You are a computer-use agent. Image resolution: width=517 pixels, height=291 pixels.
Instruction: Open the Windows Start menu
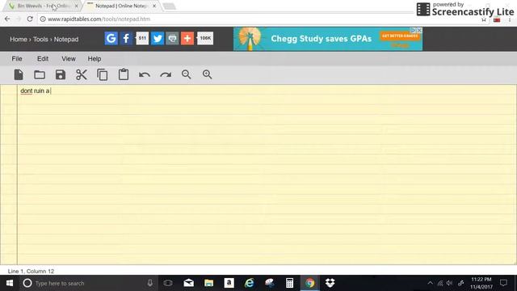(x=10, y=283)
